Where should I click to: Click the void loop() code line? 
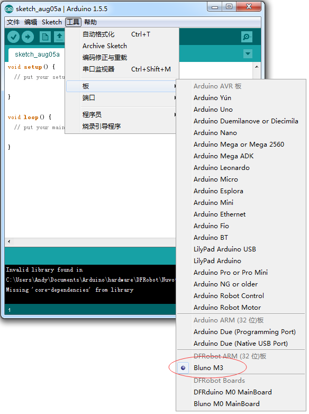[29, 117]
